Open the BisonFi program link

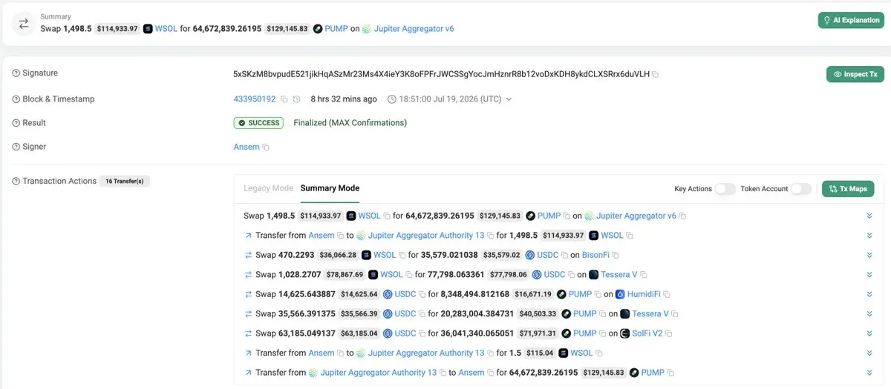pyautogui.click(x=595, y=255)
